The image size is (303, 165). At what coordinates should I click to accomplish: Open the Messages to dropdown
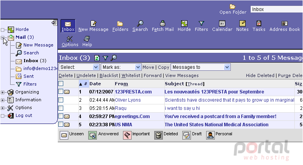201,67
